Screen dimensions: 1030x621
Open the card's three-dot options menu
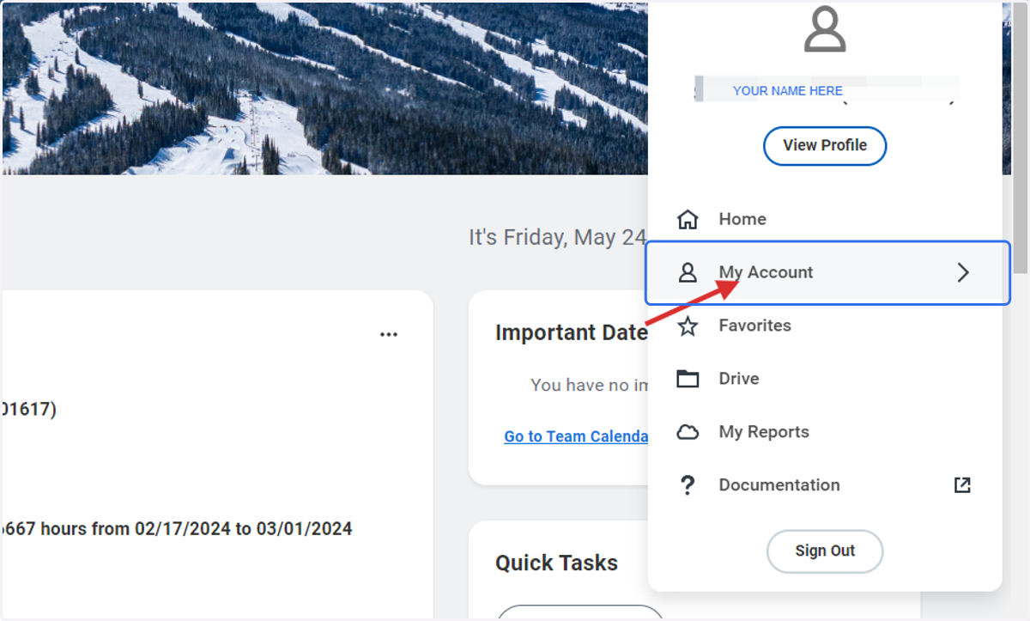pyautogui.click(x=389, y=335)
